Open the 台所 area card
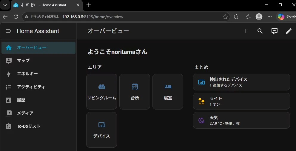Viewport: 296px width, 151px height. point(135,92)
